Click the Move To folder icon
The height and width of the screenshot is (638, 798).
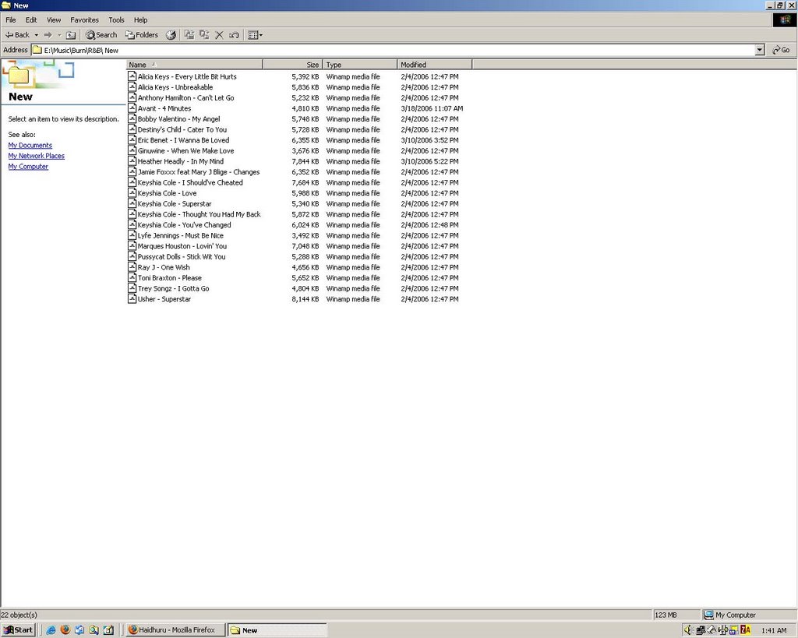[x=189, y=34]
